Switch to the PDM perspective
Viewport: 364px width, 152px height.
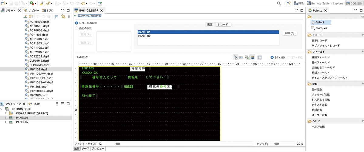tap(298, 3)
